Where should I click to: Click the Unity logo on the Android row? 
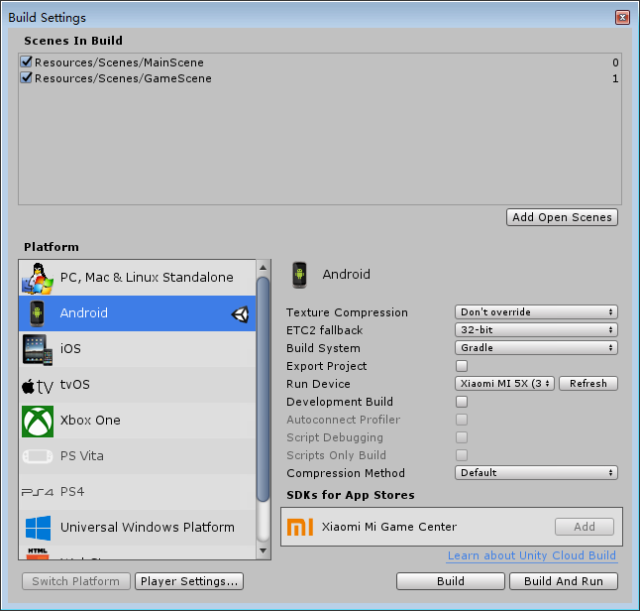(x=240, y=314)
